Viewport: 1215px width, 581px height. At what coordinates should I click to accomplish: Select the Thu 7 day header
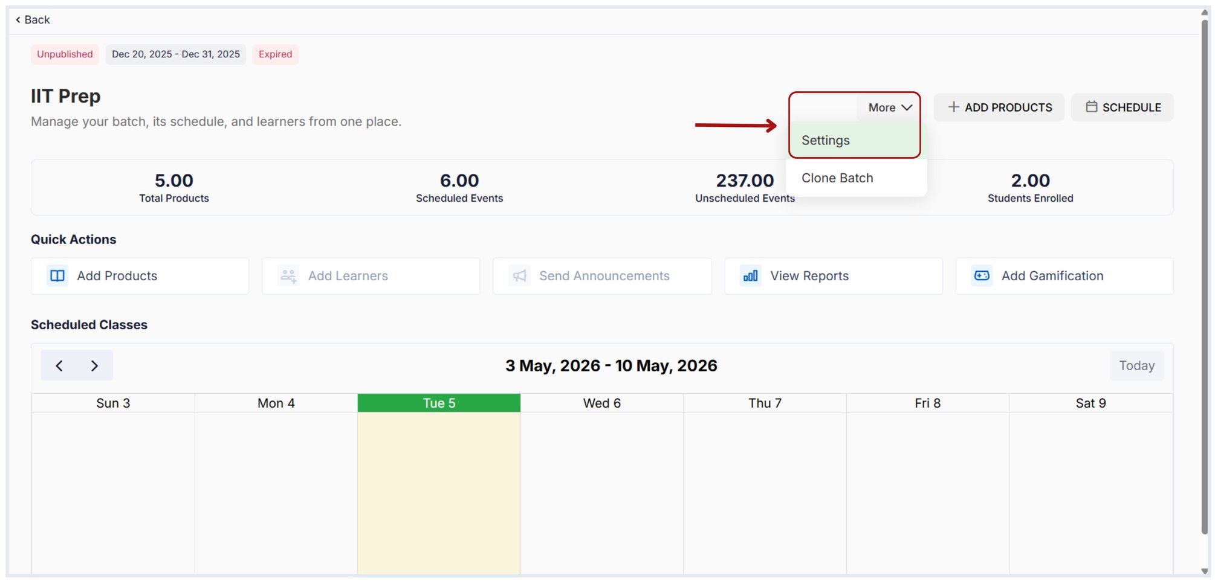point(765,403)
